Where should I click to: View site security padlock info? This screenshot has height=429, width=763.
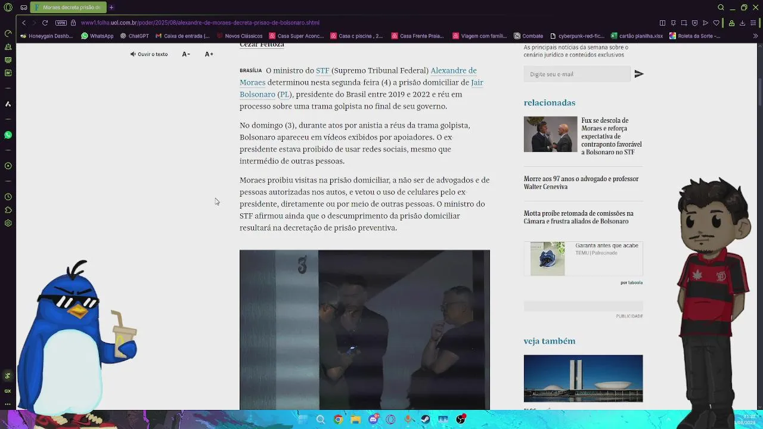pyautogui.click(x=73, y=23)
